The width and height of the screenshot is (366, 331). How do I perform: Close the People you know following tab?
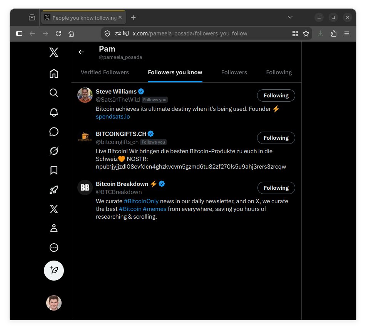[120, 17]
